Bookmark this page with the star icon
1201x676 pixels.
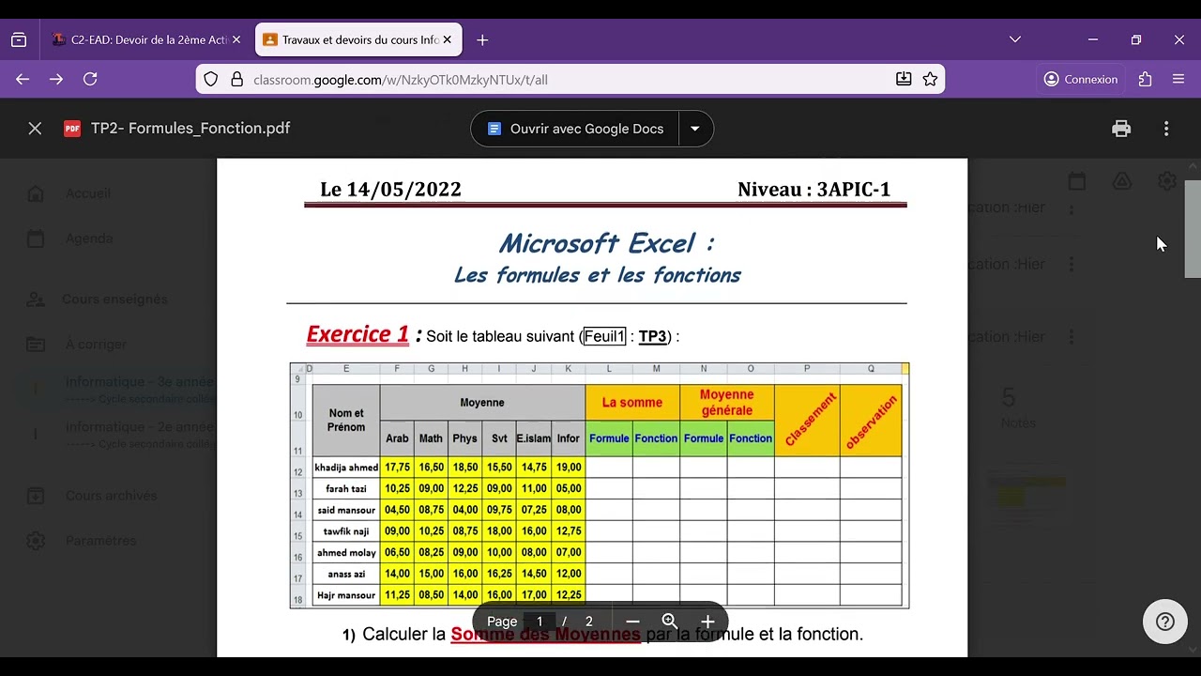[x=930, y=80]
